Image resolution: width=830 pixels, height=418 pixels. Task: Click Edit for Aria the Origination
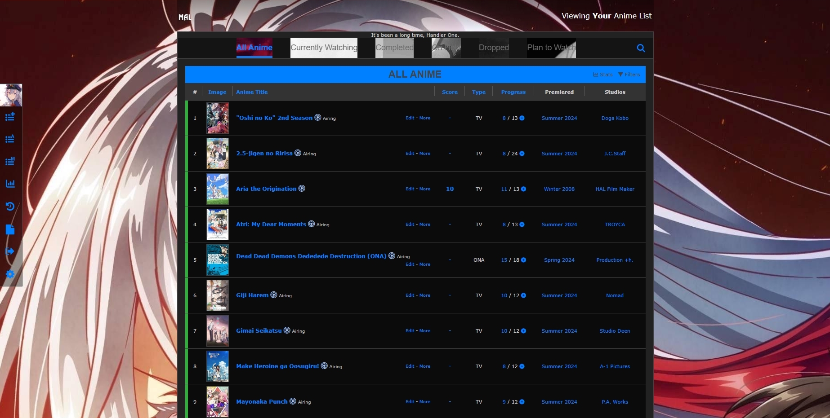tap(410, 189)
